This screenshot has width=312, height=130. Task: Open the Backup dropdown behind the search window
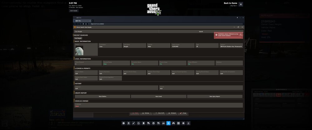[x=146, y=113]
